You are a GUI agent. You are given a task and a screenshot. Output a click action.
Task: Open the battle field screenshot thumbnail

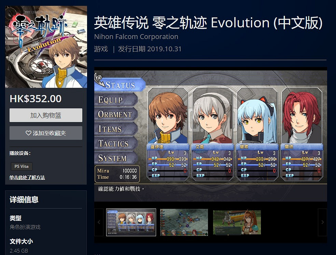tap(184, 222)
